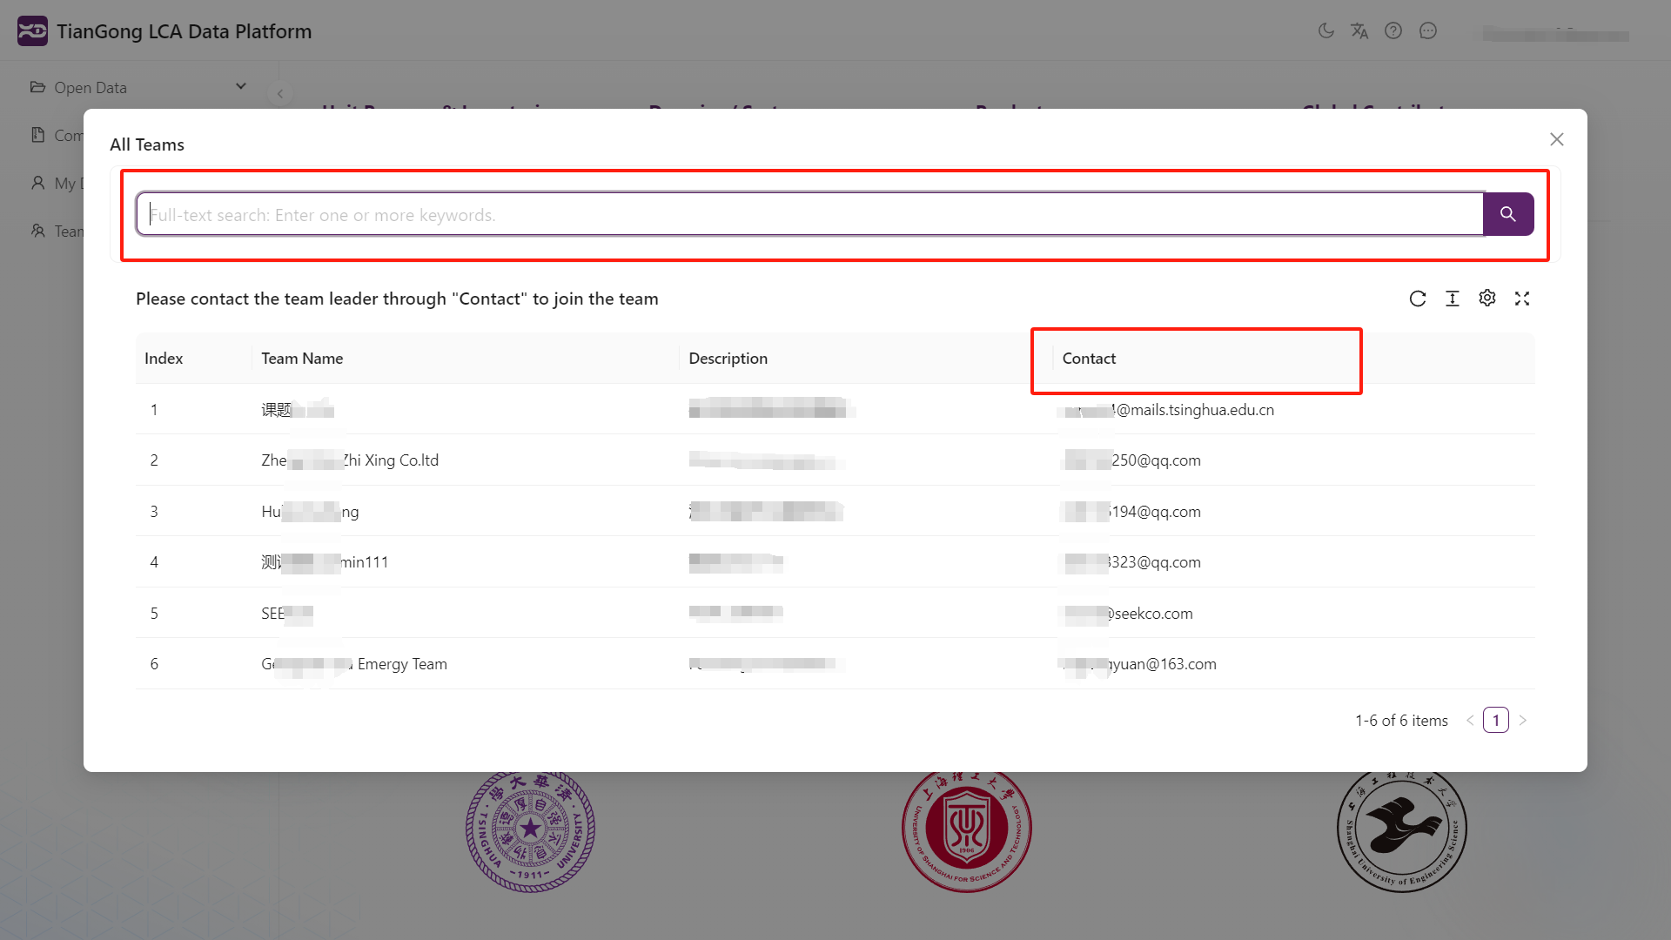1671x940 pixels.
Task: Click the 1-6 of 6 items text
Action: [x=1401, y=721]
